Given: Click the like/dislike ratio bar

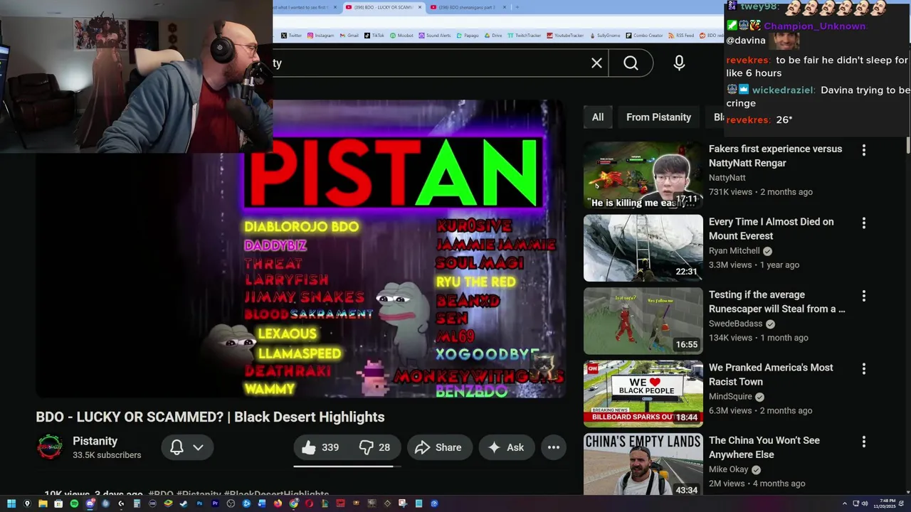Looking at the screenshot, I should 347,466.
